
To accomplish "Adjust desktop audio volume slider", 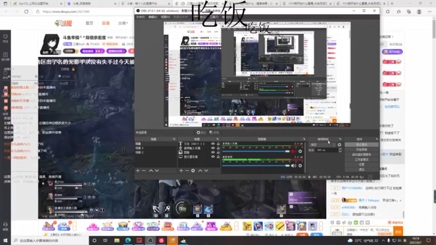I will click(x=256, y=166).
